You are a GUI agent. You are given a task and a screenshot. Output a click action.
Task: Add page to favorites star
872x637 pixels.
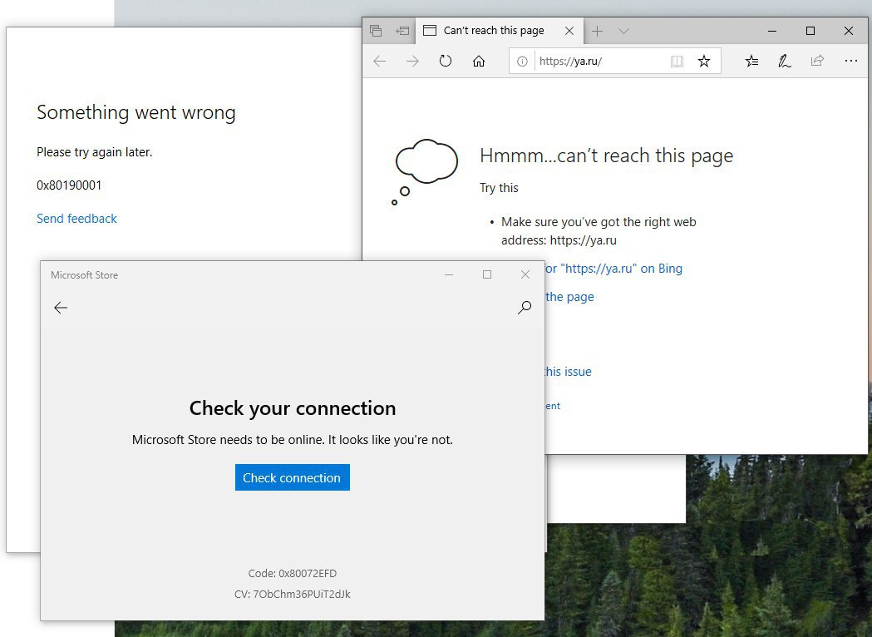point(704,61)
